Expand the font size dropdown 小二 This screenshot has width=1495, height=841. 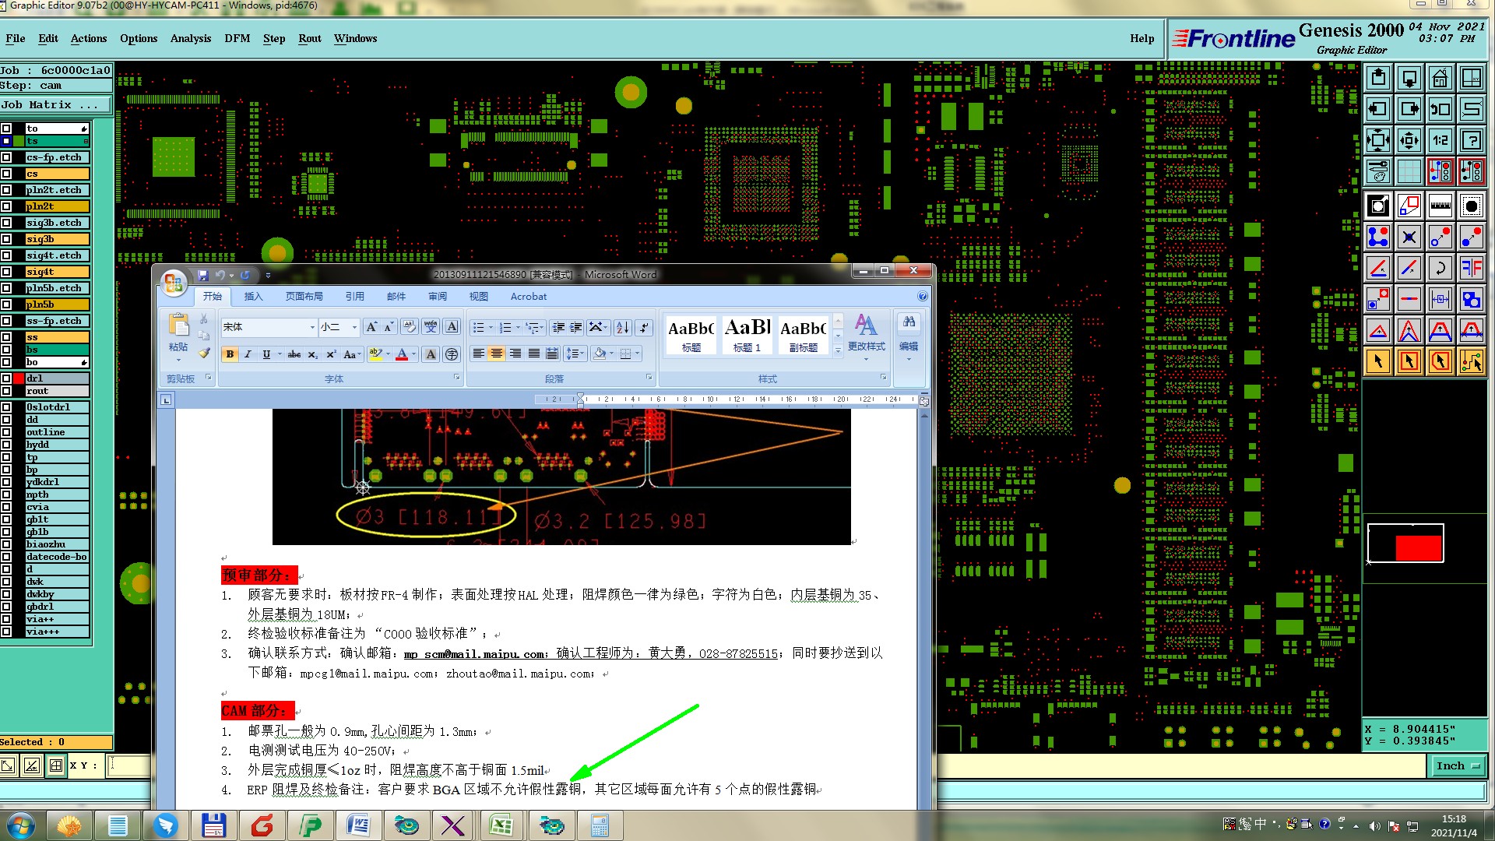tap(354, 327)
